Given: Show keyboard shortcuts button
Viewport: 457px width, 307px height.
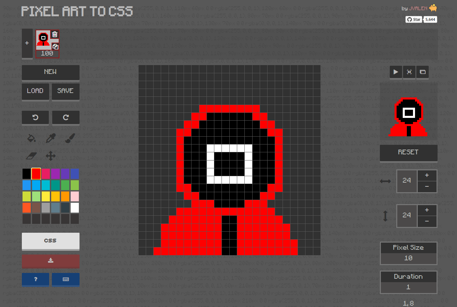Looking at the screenshot, I should coord(66,279).
